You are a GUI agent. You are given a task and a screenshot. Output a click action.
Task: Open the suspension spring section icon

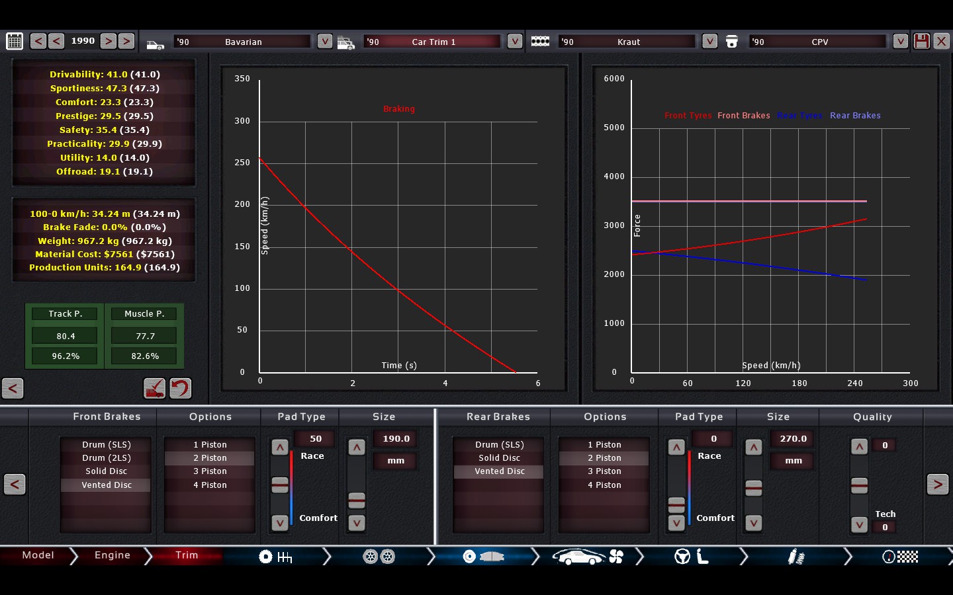point(795,557)
